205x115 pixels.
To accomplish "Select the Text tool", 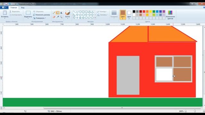I will [x=61, y=13].
